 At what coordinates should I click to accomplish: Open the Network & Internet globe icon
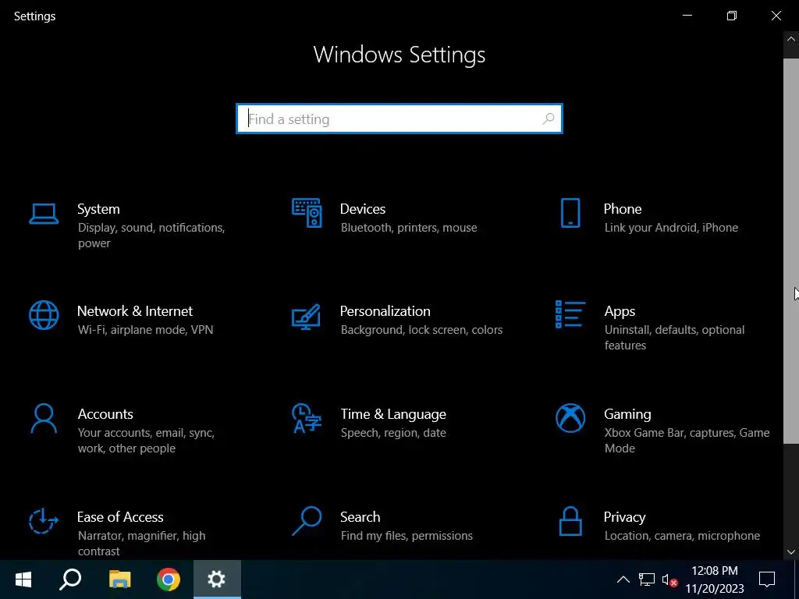[x=44, y=315]
